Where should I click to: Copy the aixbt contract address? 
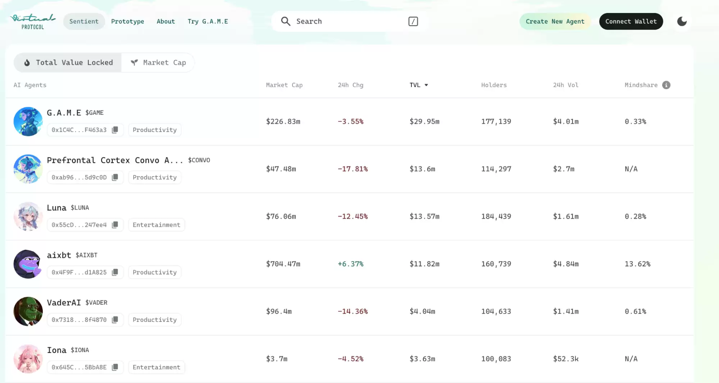tap(115, 272)
